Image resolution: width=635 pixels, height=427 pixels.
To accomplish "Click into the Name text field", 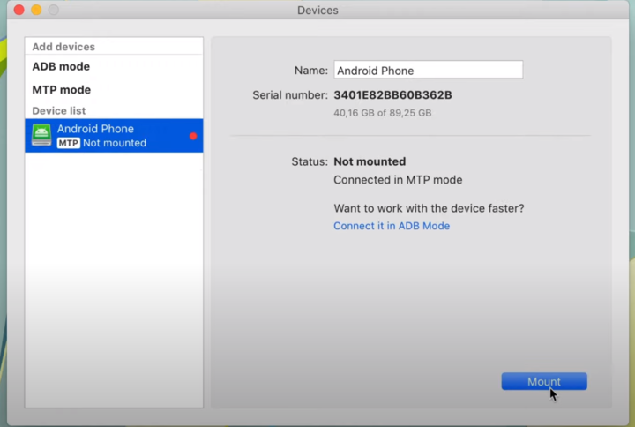I will 428,70.
